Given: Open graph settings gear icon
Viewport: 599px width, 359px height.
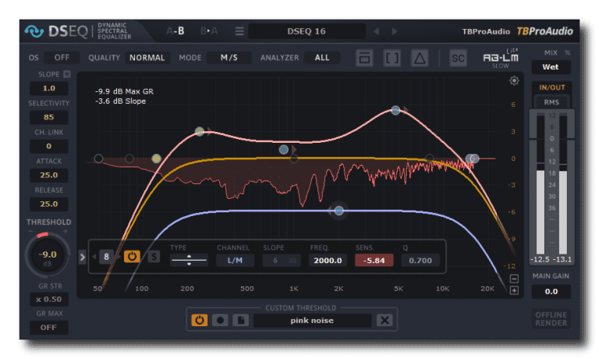Looking at the screenshot, I should [514, 80].
